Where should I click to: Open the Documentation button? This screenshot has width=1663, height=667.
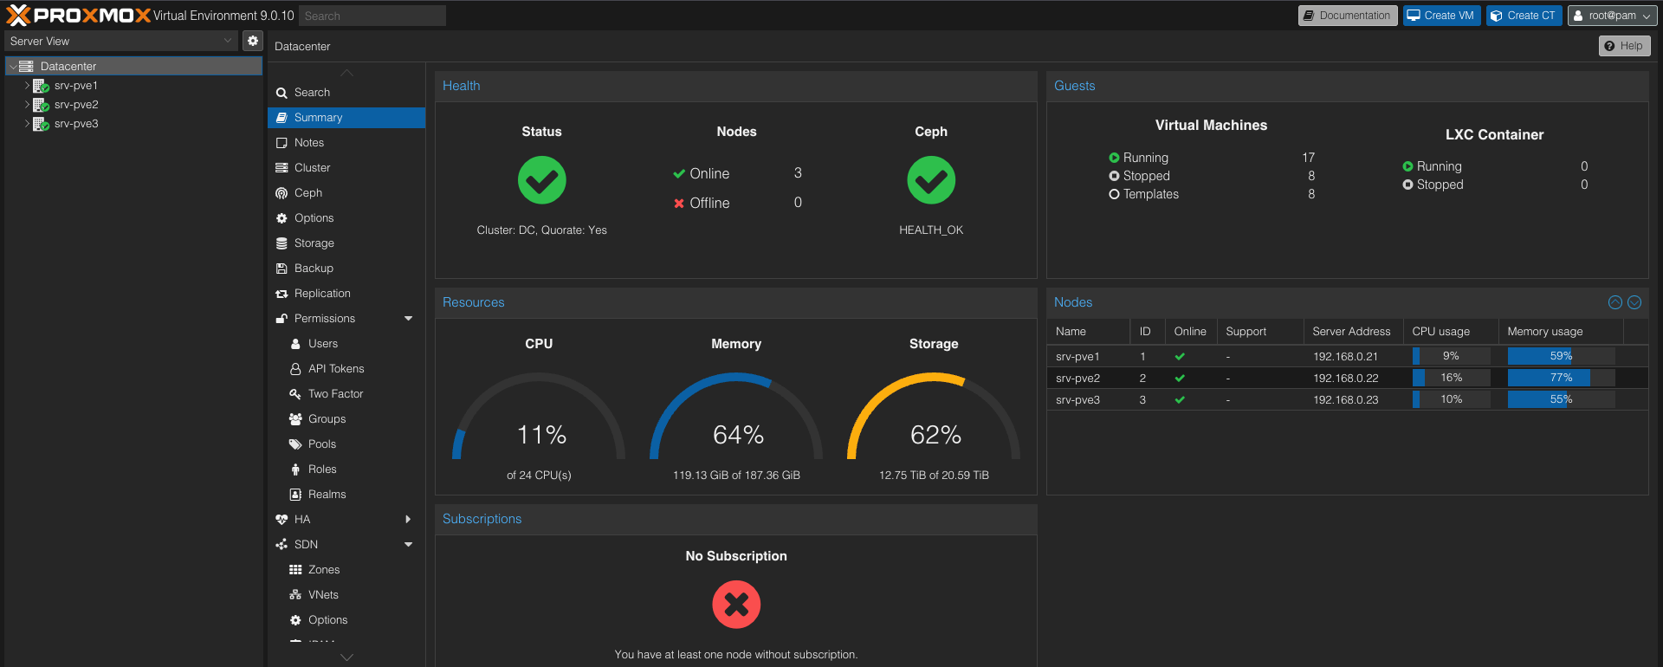click(x=1347, y=16)
